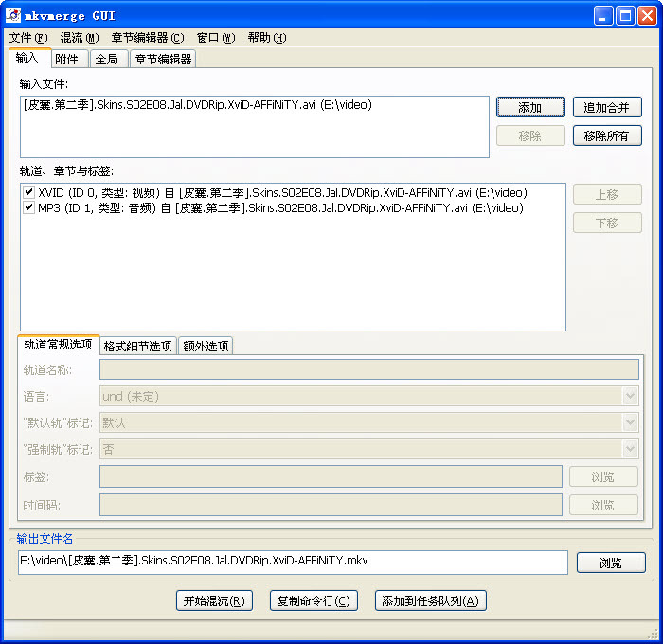Image resolution: width=663 pixels, height=644 pixels.
Task: Click the mkvmerge GUI title bar icon
Action: tap(13, 15)
